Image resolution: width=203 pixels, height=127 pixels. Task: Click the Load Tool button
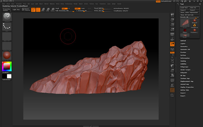click(184, 7)
